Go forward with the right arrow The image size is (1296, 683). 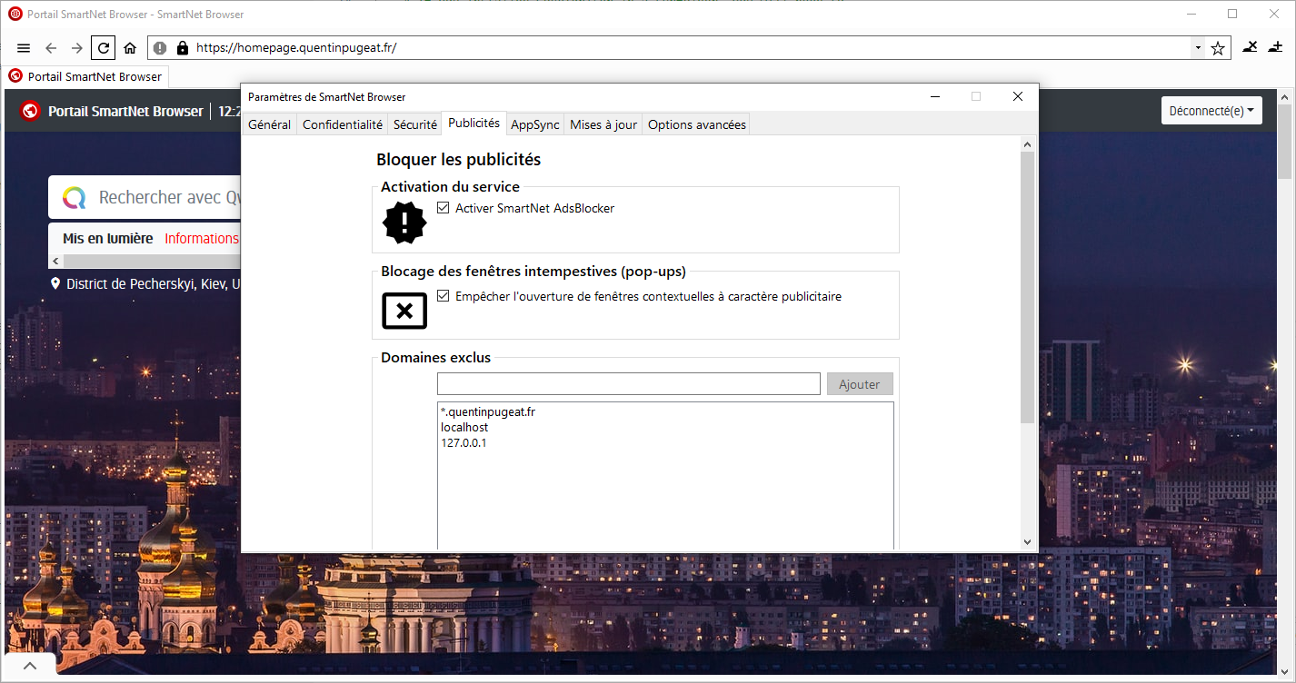click(77, 48)
